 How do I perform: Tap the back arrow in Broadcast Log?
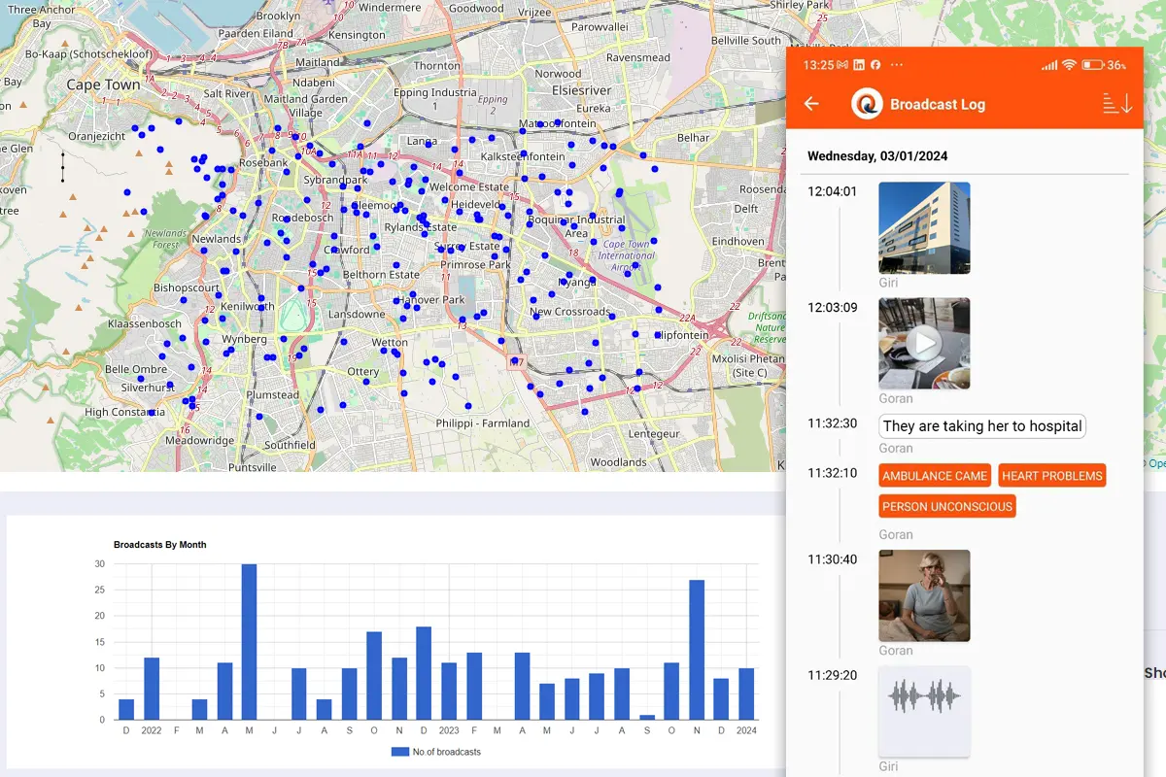coord(812,104)
